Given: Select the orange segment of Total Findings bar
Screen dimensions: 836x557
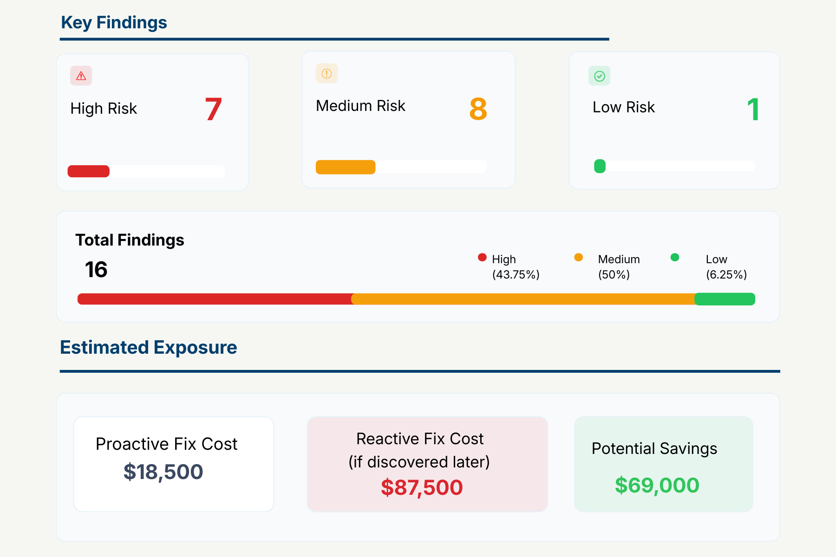Looking at the screenshot, I should (x=522, y=299).
